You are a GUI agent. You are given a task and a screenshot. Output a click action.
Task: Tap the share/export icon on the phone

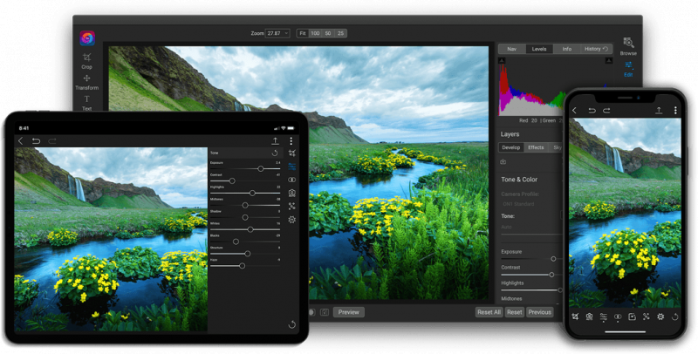click(x=659, y=110)
